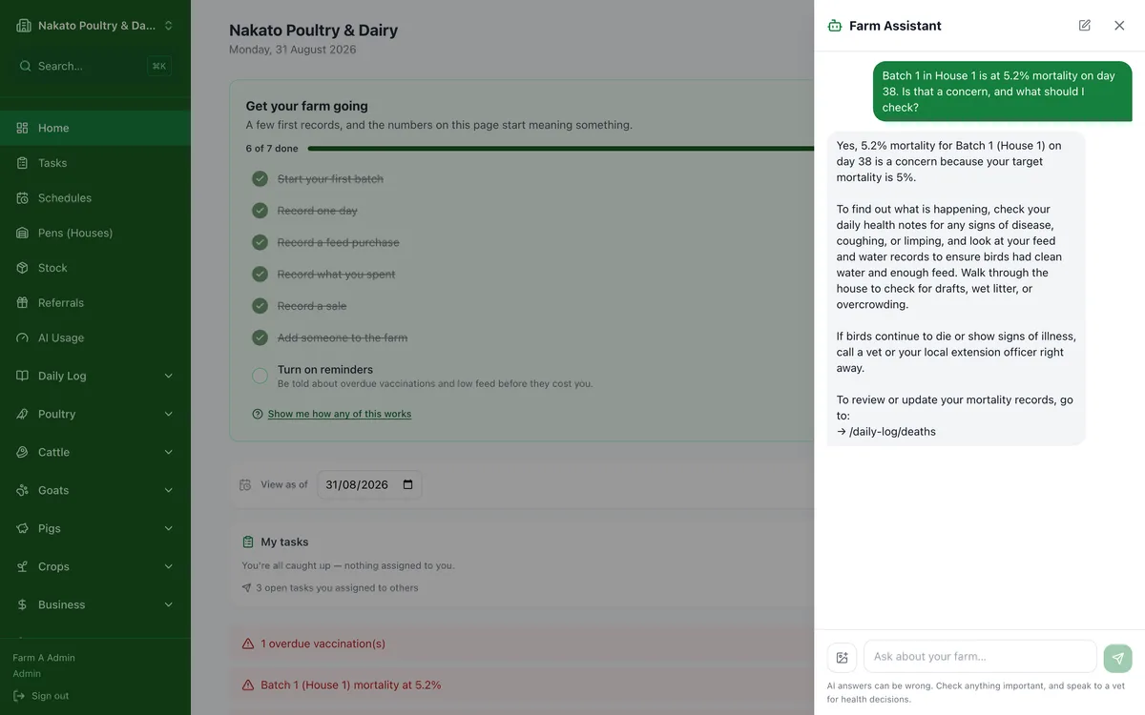
Task: Click the Search field in sidebar
Action: pyautogui.click(x=95, y=66)
